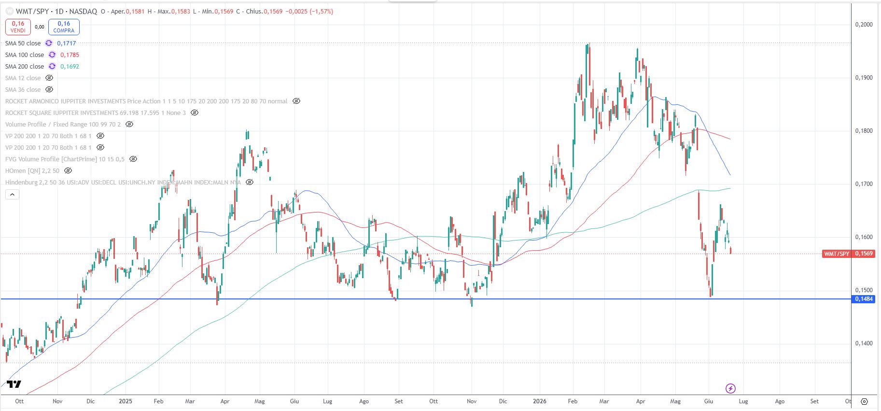Click the price change −0,0025 (−1,57%)

click(309, 11)
